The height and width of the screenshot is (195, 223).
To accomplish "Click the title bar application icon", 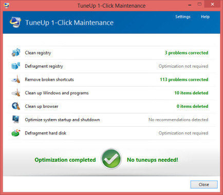I will (x=6, y=5).
